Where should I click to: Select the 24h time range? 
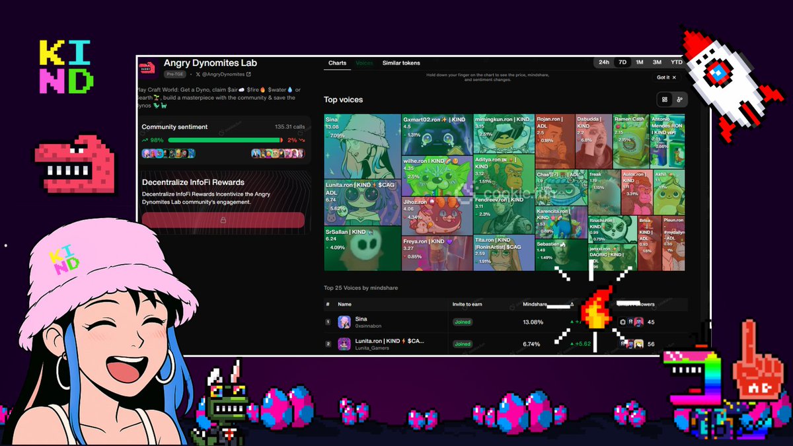click(x=604, y=62)
